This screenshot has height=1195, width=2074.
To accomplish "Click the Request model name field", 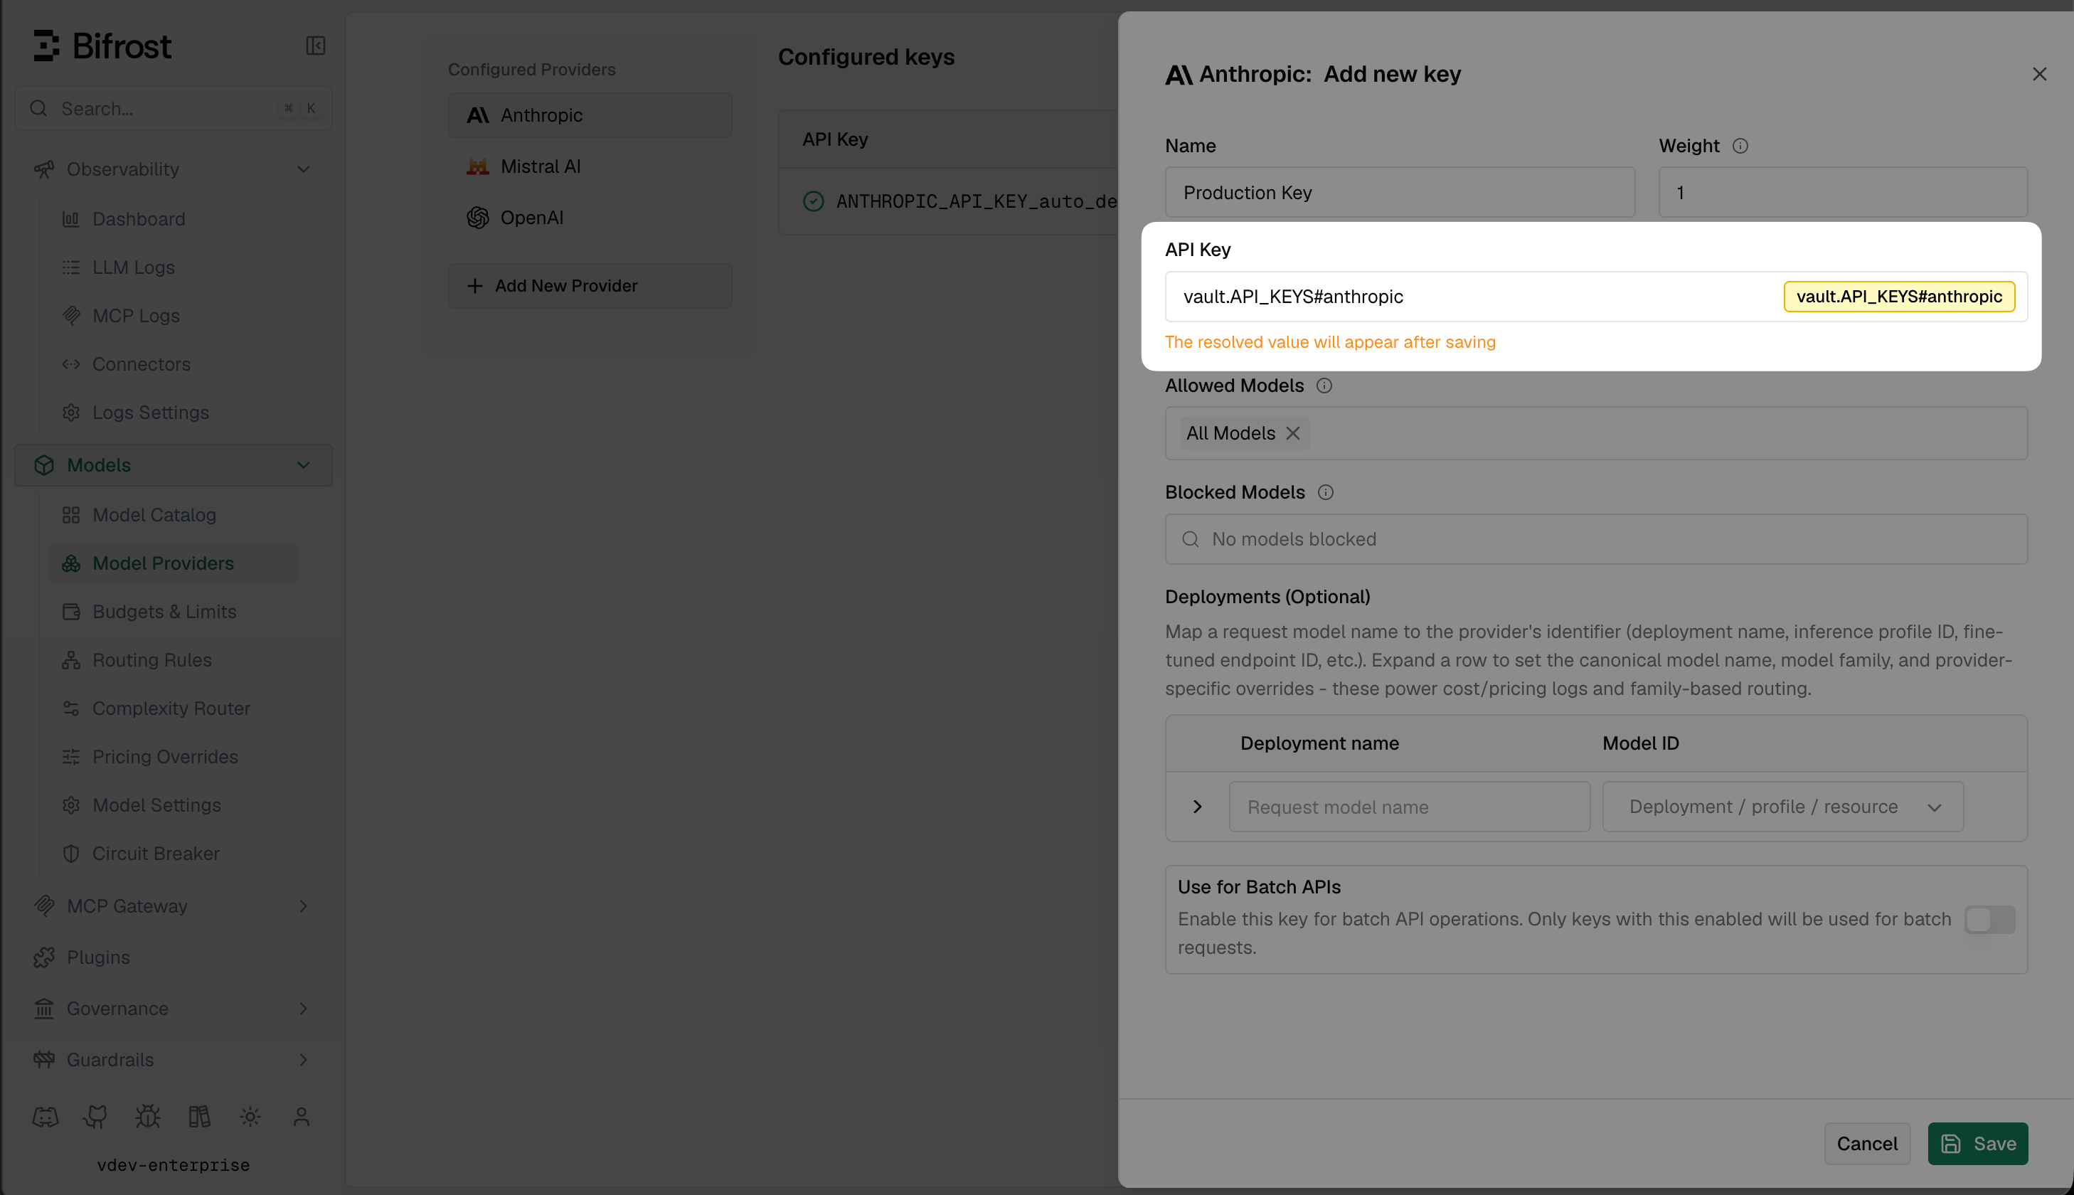I will (1410, 807).
